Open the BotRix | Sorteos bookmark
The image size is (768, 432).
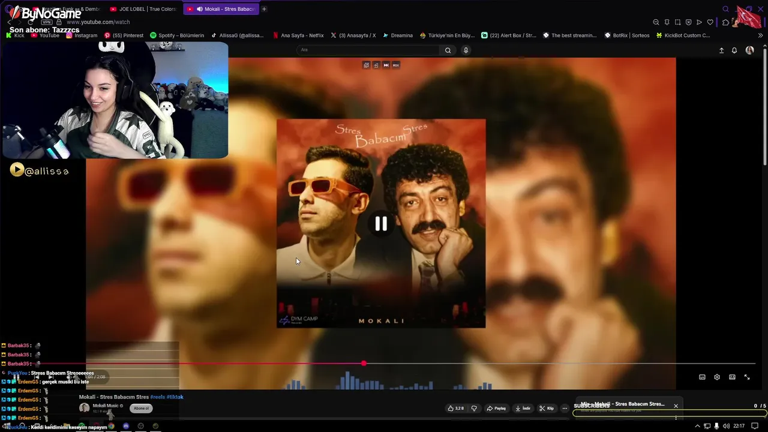coord(627,35)
